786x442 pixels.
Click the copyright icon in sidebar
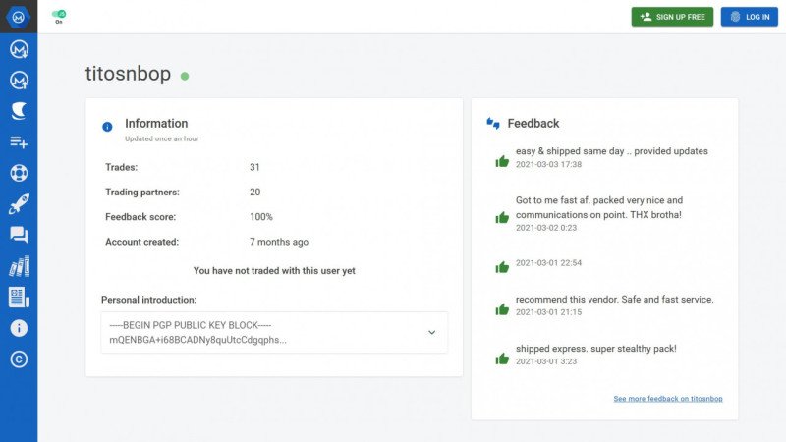tap(18, 359)
